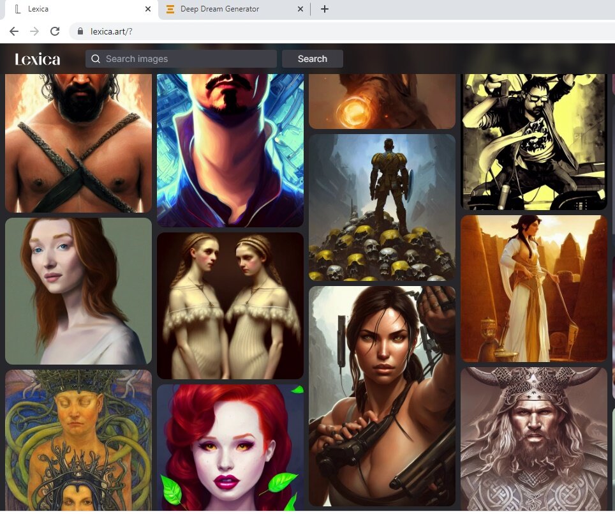615x514 pixels.
Task: Open the woman in white and gold robes image
Action: tap(534, 289)
